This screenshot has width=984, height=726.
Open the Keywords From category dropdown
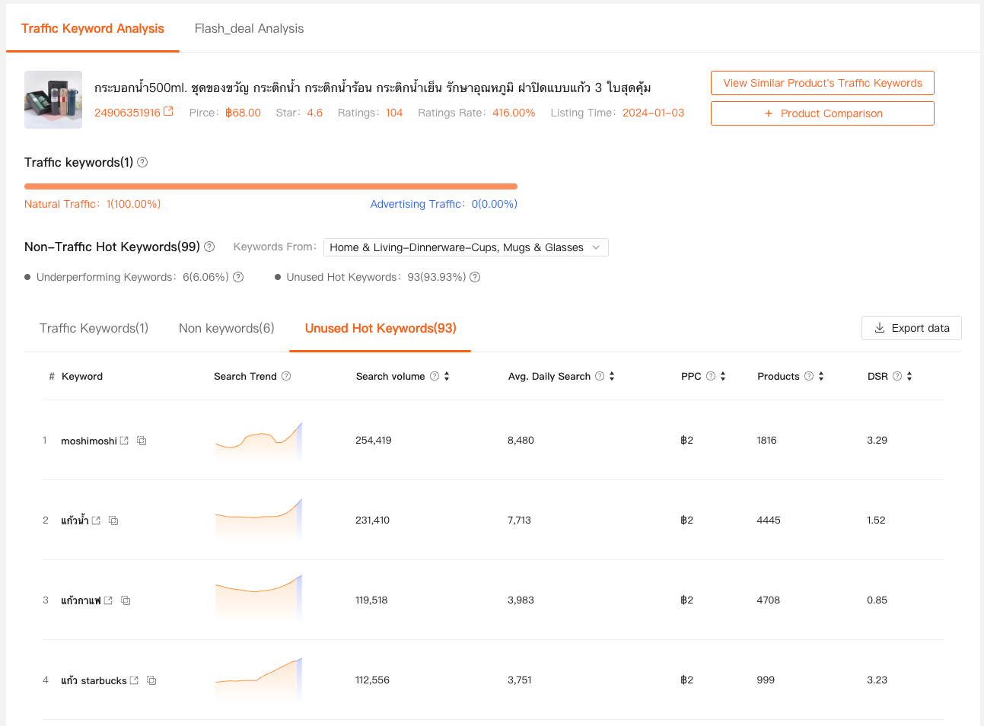466,247
